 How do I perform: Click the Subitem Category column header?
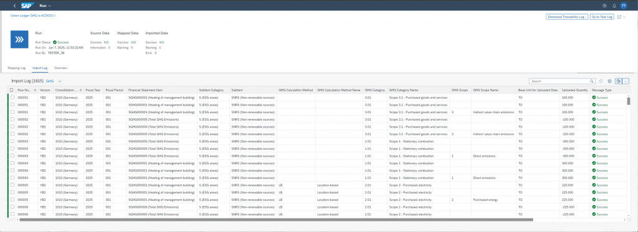213,90
